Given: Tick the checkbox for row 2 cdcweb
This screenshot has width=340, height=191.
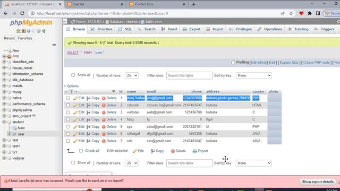Looking at the screenshot, I should [x=68, y=105].
